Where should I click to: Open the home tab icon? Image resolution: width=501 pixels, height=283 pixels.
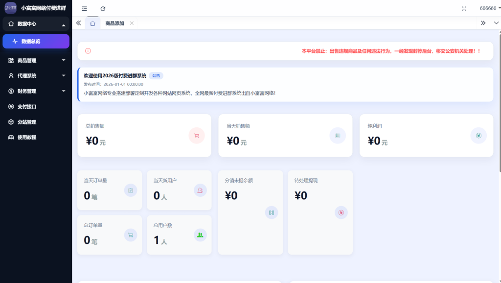coord(92,24)
